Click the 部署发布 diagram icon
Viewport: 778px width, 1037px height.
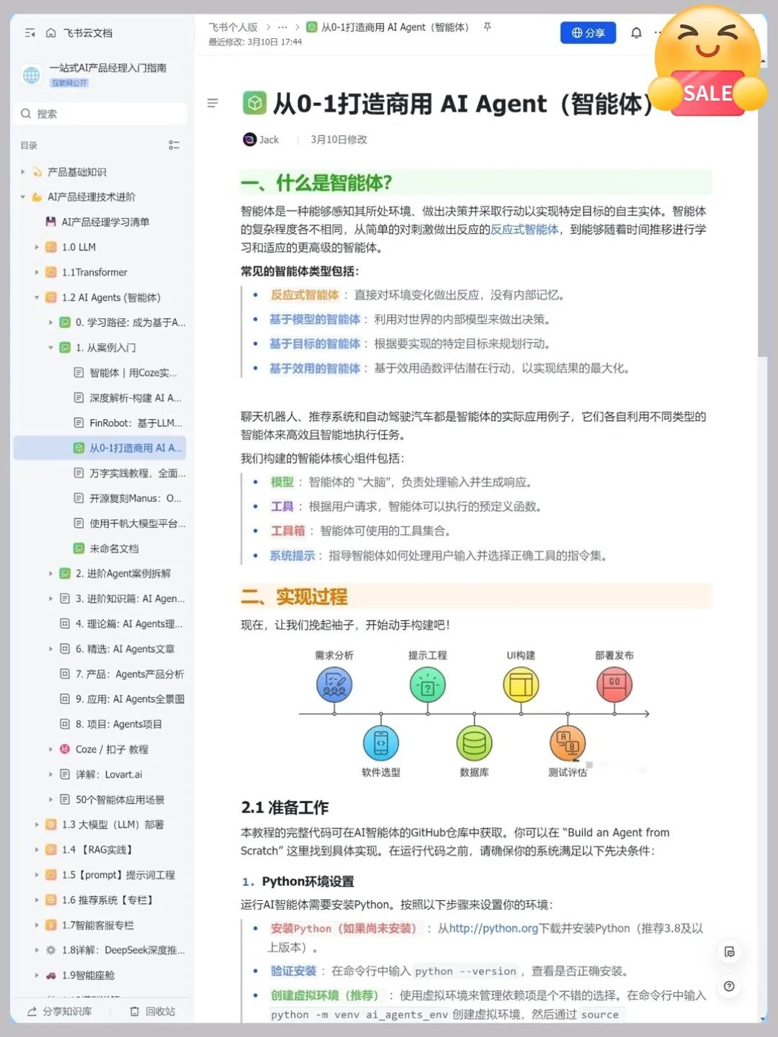coord(614,685)
